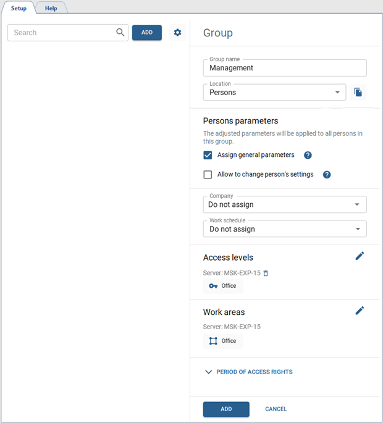Viewport: 383px width, 423px height.
Task: Show help for Assign general parameters
Action: (308, 156)
